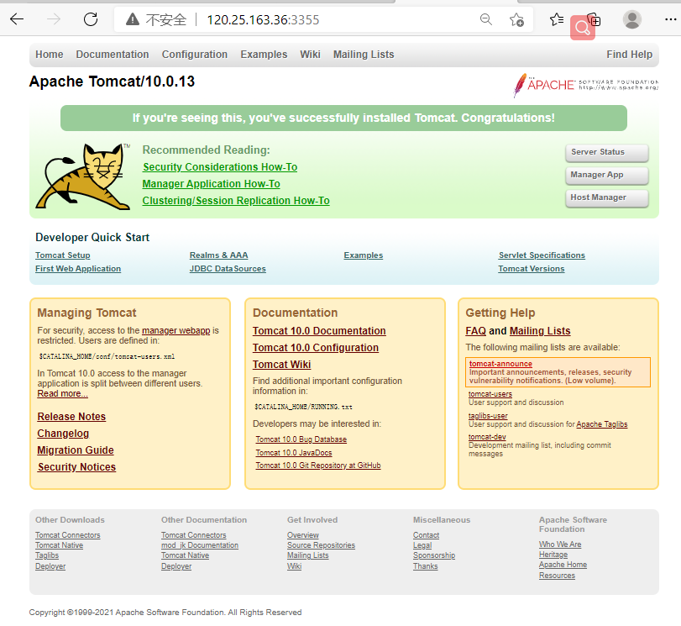Viewport: 681px width, 626px height.
Task: Open First Web Application link
Action: click(x=78, y=269)
